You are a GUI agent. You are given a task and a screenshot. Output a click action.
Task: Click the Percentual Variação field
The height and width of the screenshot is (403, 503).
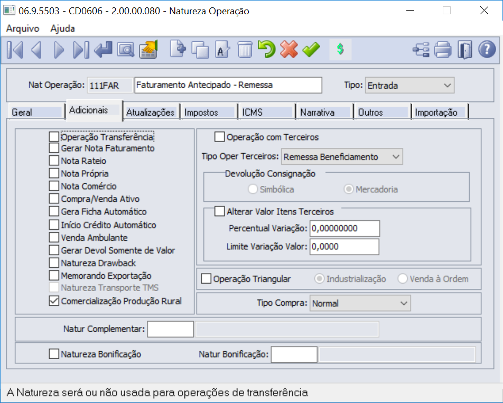coord(344,228)
